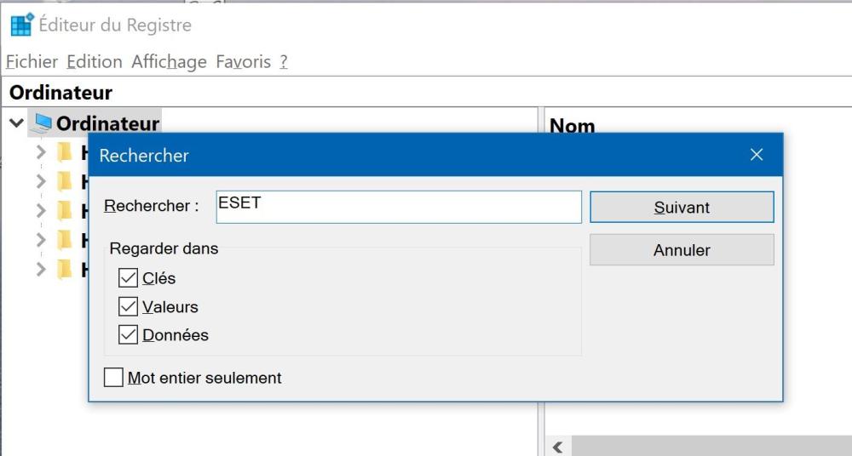Expand the first registry hive under Ordinateur

tap(41, 153)
